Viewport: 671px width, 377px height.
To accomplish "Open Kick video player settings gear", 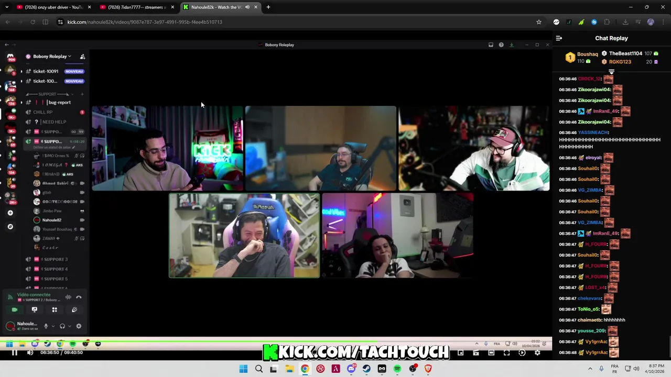I will pos(537,353).
